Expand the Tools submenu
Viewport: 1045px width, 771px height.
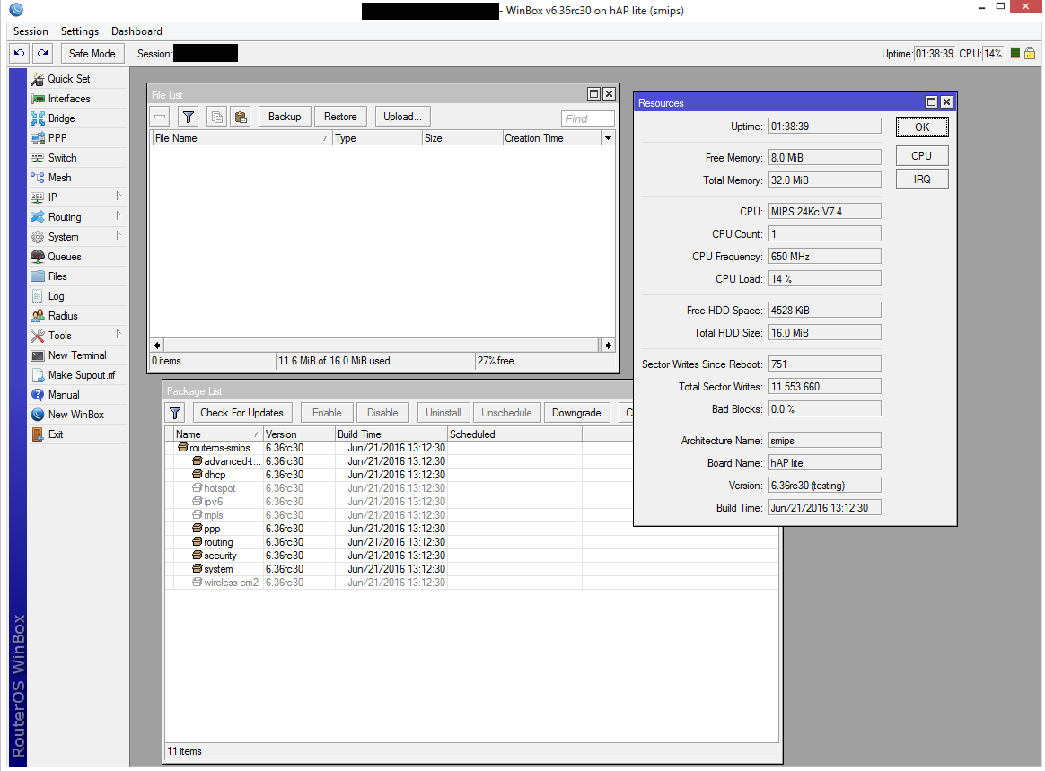click(76, 336)
